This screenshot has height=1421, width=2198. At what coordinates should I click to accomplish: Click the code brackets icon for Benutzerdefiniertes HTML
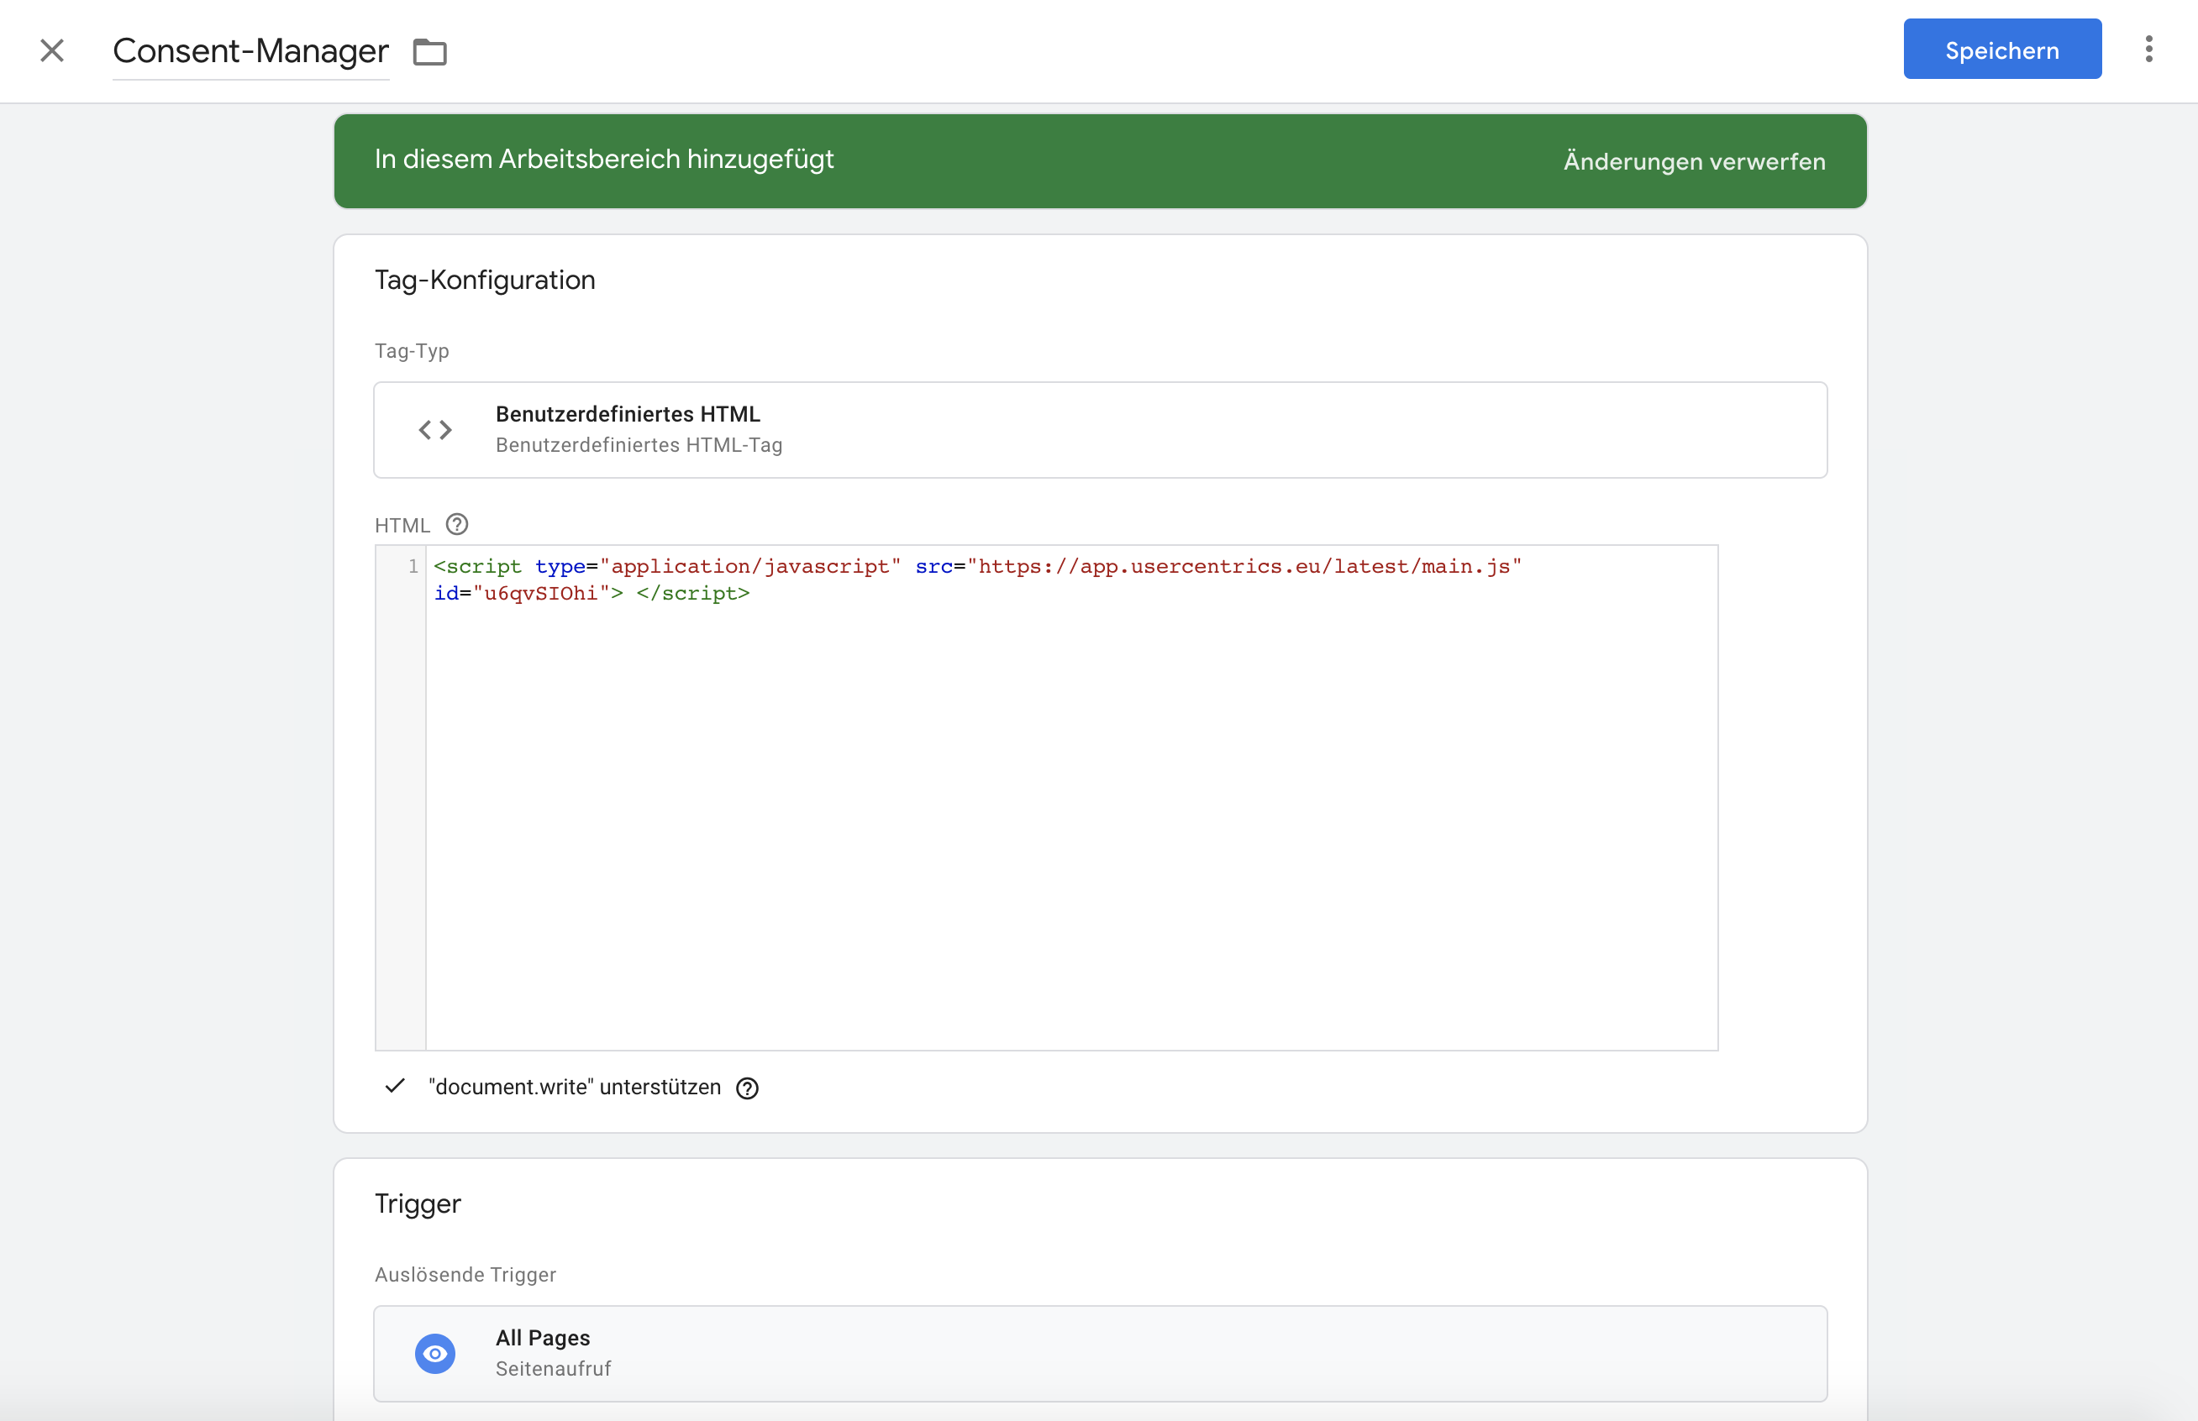434,430
